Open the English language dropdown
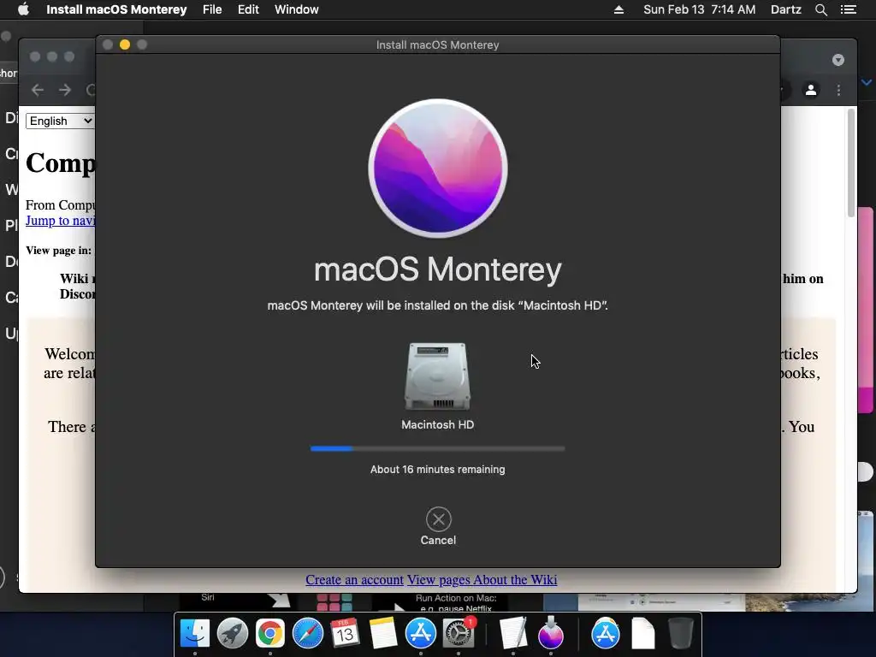876x657 pixels. tap(60, 121)
